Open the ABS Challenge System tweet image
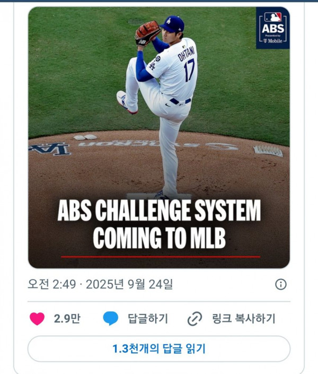This screenshot has height=374, width=318. click(159, 137)
